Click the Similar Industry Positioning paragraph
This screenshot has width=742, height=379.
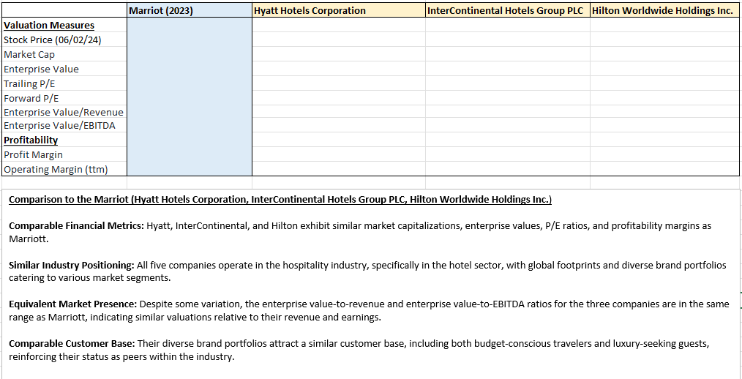point(367,271)
